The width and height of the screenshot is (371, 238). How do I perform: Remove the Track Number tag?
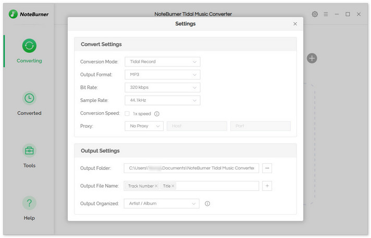(156, 186)
